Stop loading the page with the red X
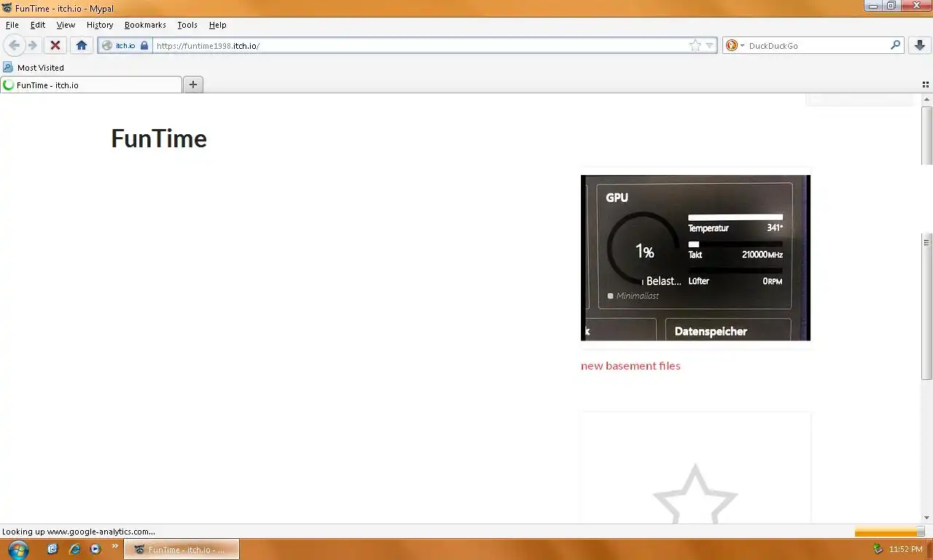This screenshot has height=560, width=933. (x=55, y=45)
